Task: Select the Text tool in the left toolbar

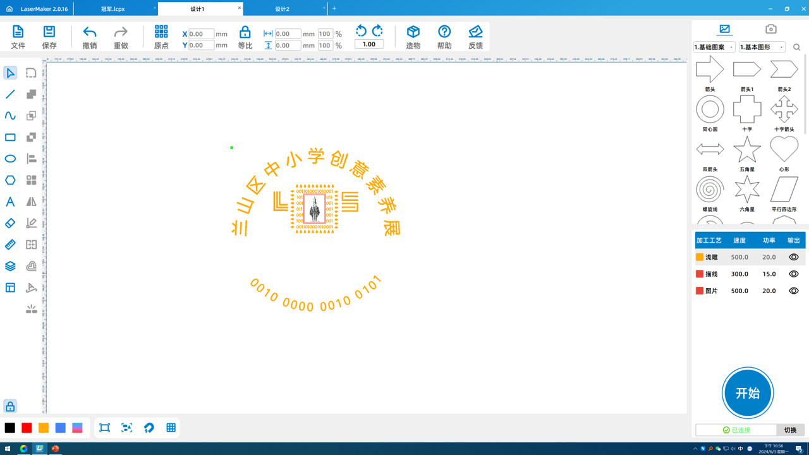Action: 10,202
